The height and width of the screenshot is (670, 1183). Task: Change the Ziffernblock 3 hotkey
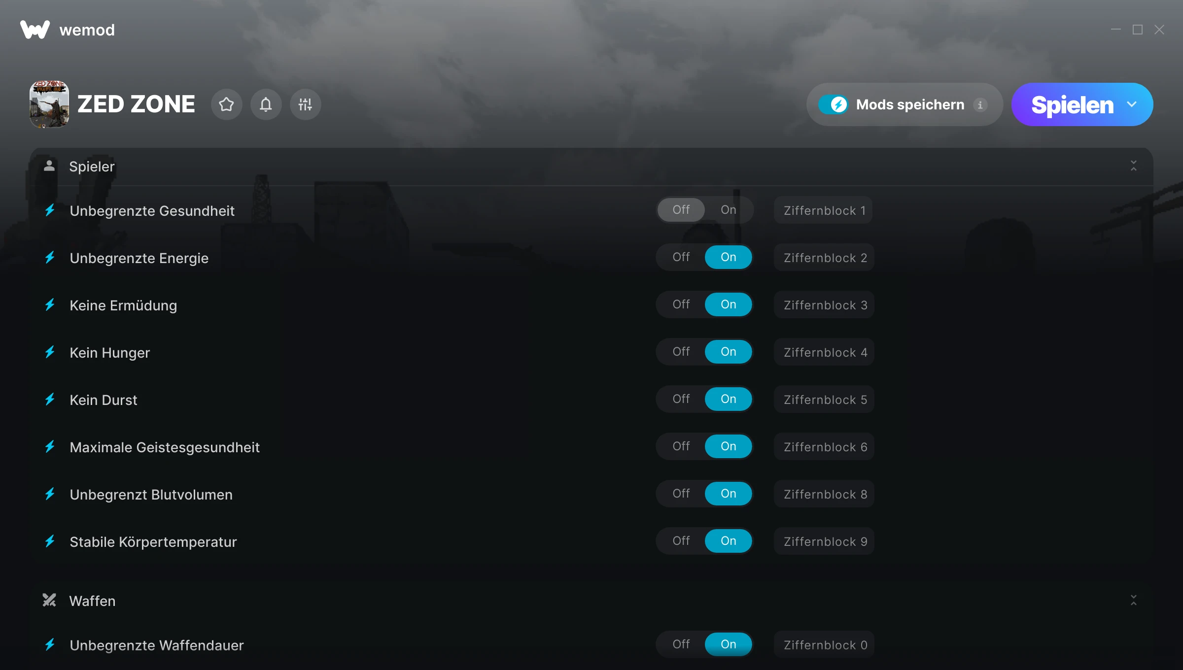(x=825, y=305)
